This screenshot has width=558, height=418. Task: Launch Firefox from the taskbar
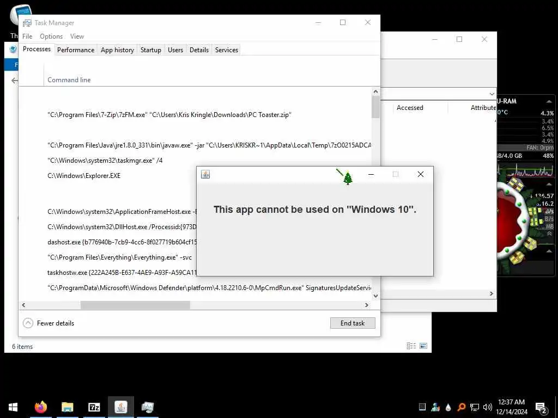pos(40,407)
